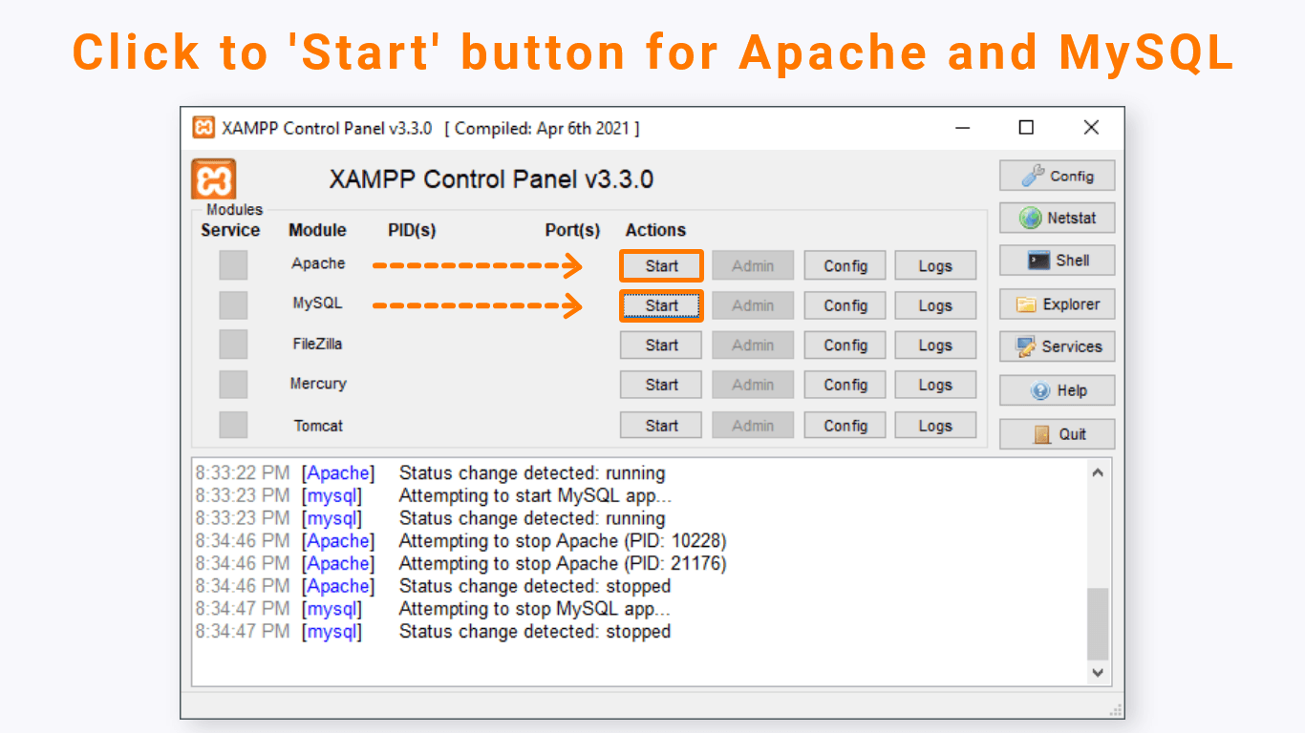Image resolution: width=1305 pixels, height=733 pixels.
Task: Open Help in the sidebar
Action: 1057,390
